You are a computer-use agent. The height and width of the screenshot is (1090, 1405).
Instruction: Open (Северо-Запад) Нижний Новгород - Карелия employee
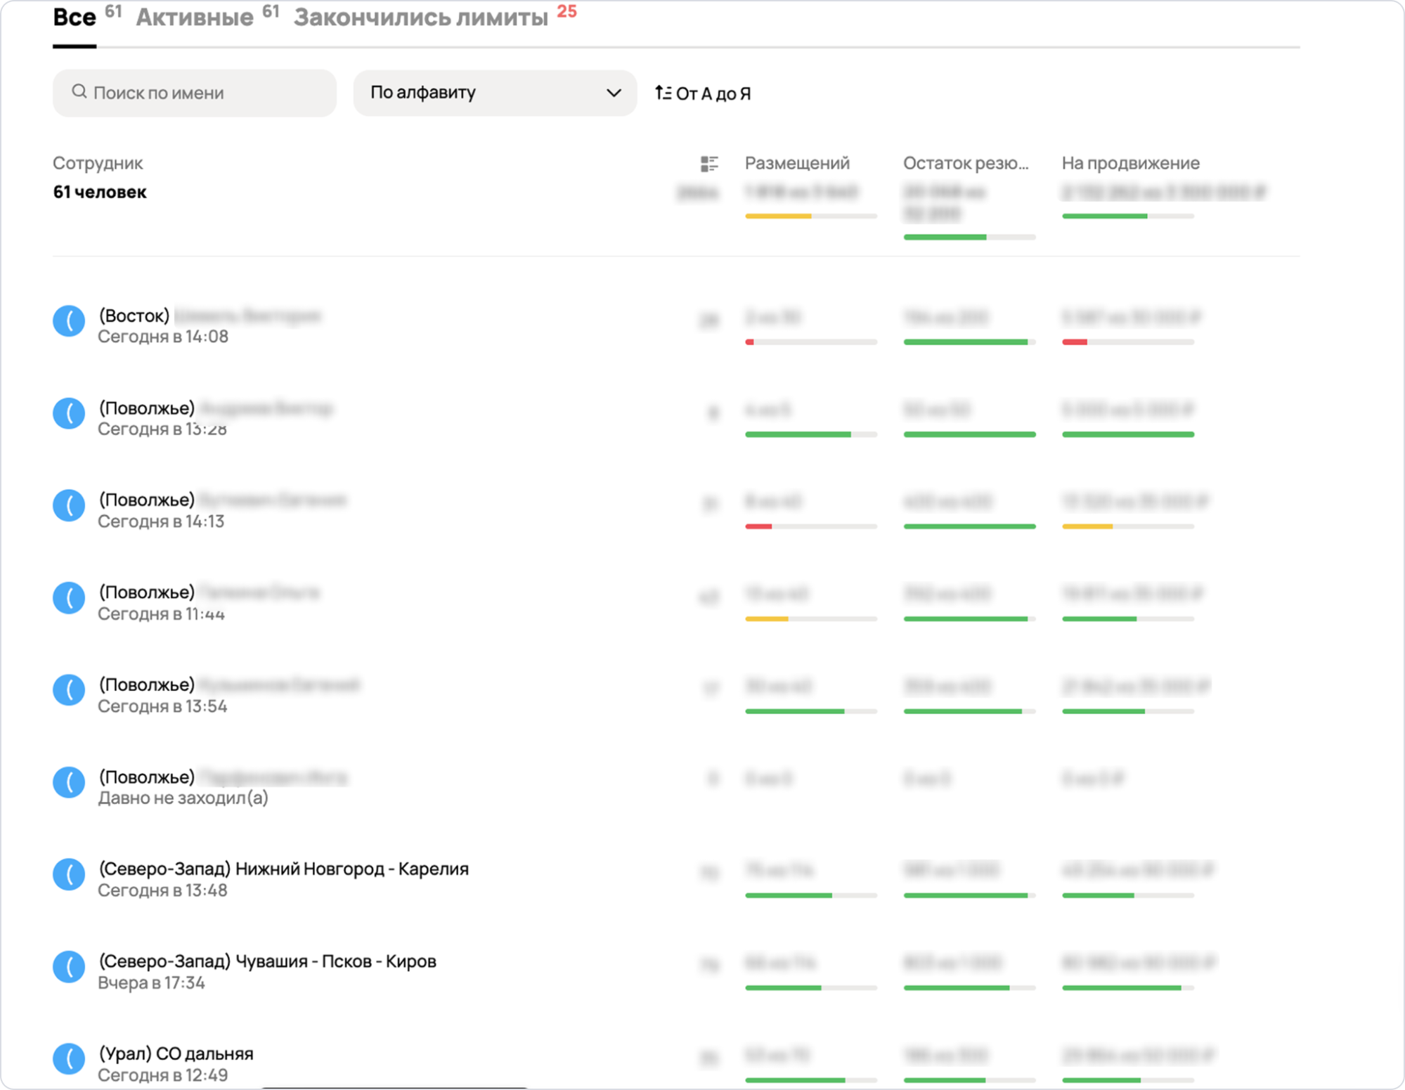point(283,869)
